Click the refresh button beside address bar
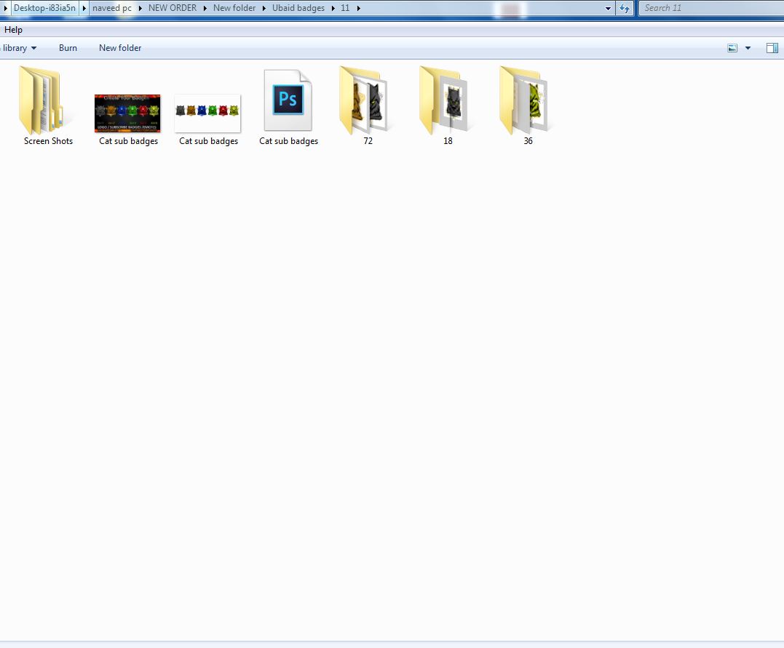The height and width of the screenshot is (648, 784). (x=625, y=8)
